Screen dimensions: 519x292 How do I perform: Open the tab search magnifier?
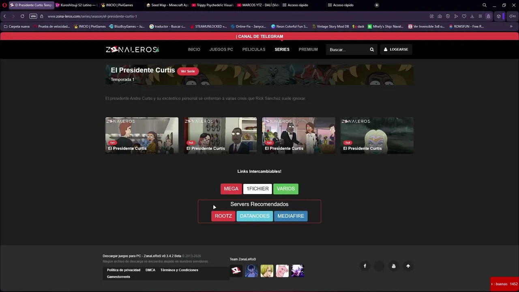(x=485, y=5)
